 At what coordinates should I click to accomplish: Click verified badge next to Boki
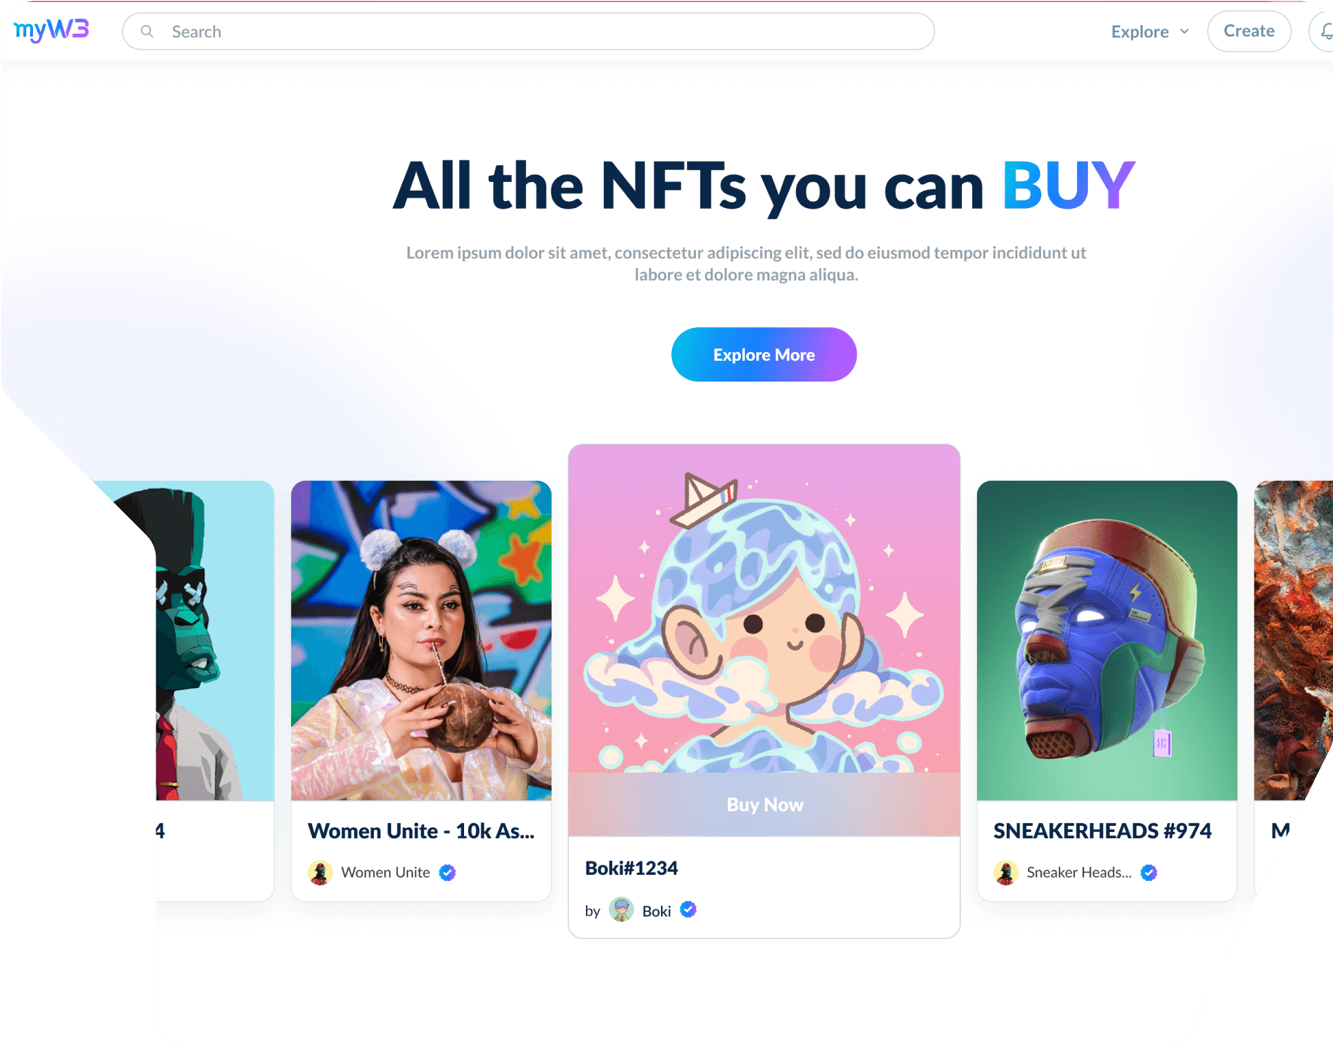click(x=688, y=910)
